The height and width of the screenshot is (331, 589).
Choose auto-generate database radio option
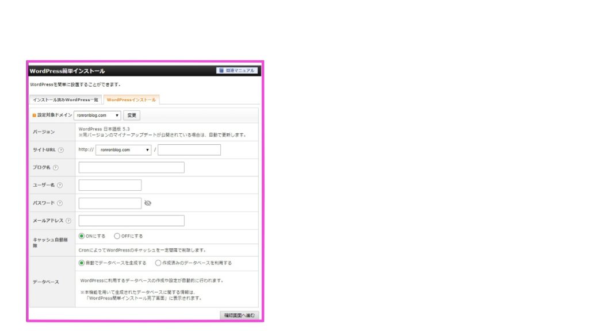click(82, 263)
